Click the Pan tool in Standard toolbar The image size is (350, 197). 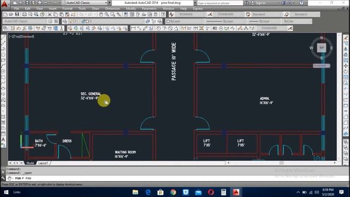tap(101, 14)
